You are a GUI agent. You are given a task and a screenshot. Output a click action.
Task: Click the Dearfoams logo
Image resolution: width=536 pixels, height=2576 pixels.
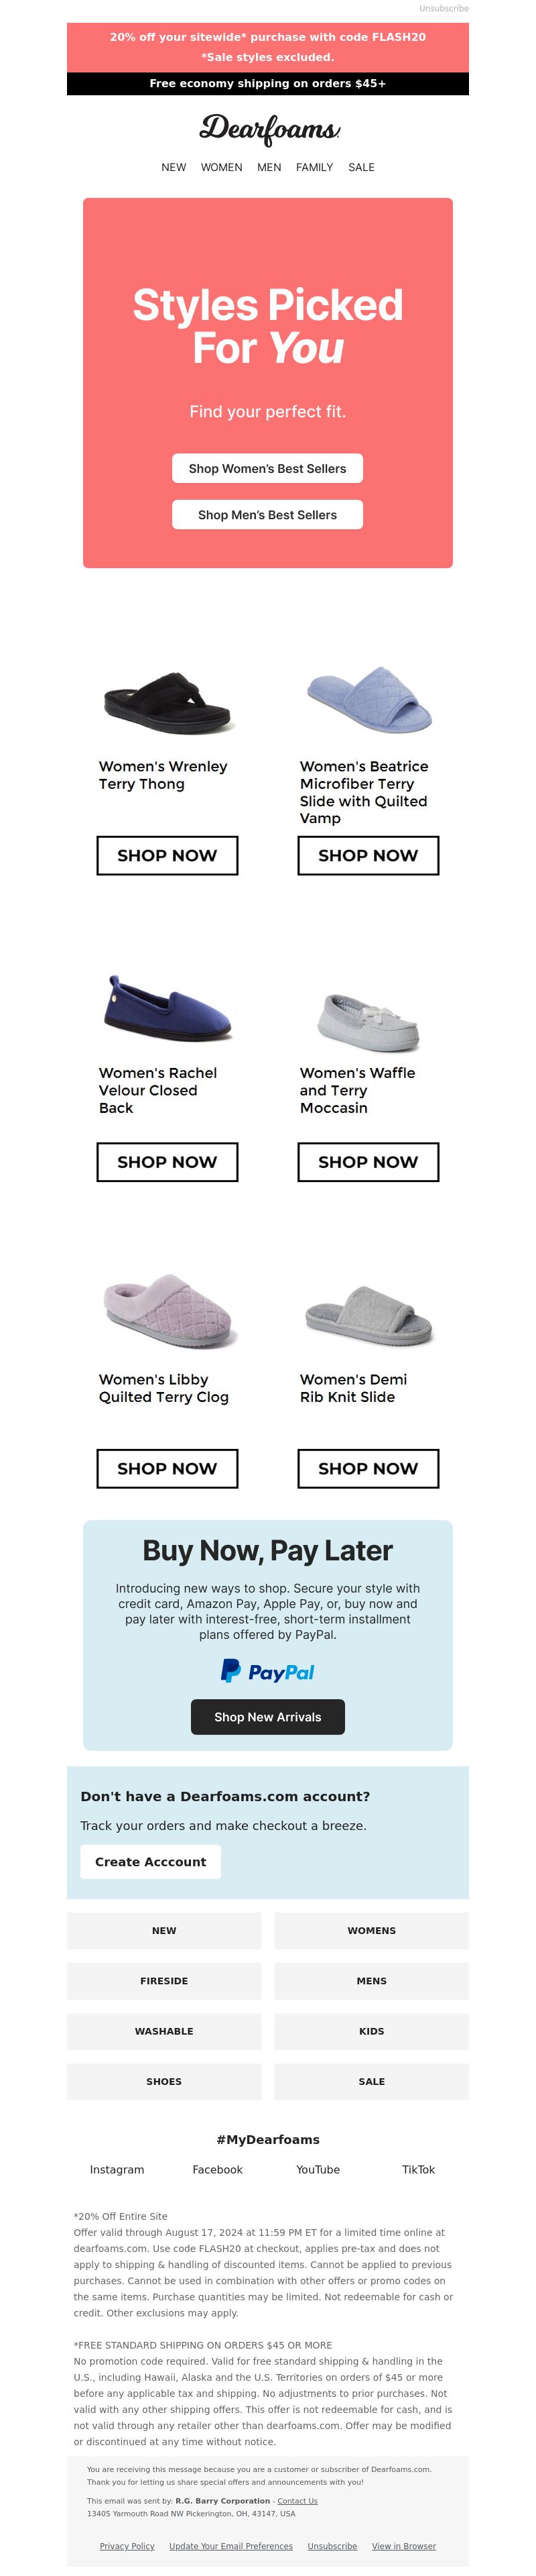pos(269,130)
